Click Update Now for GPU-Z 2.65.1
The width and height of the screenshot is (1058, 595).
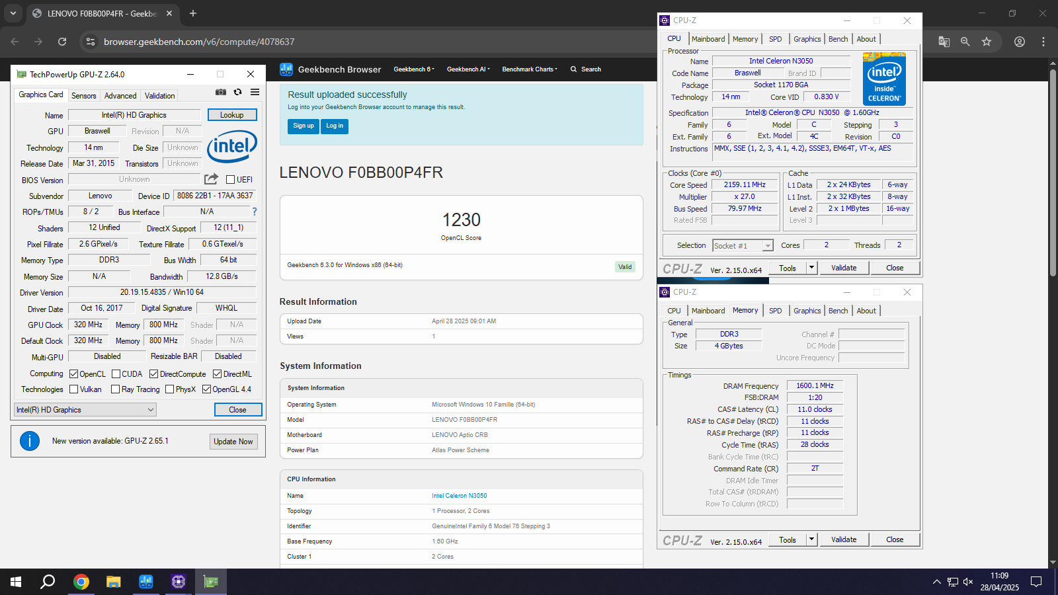(x=233, y=442)
